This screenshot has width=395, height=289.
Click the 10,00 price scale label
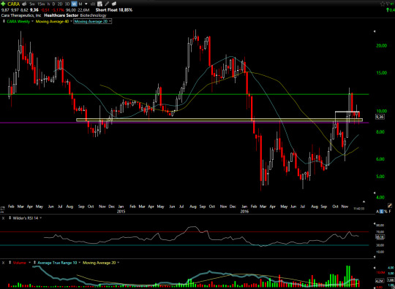click(381, 111)
